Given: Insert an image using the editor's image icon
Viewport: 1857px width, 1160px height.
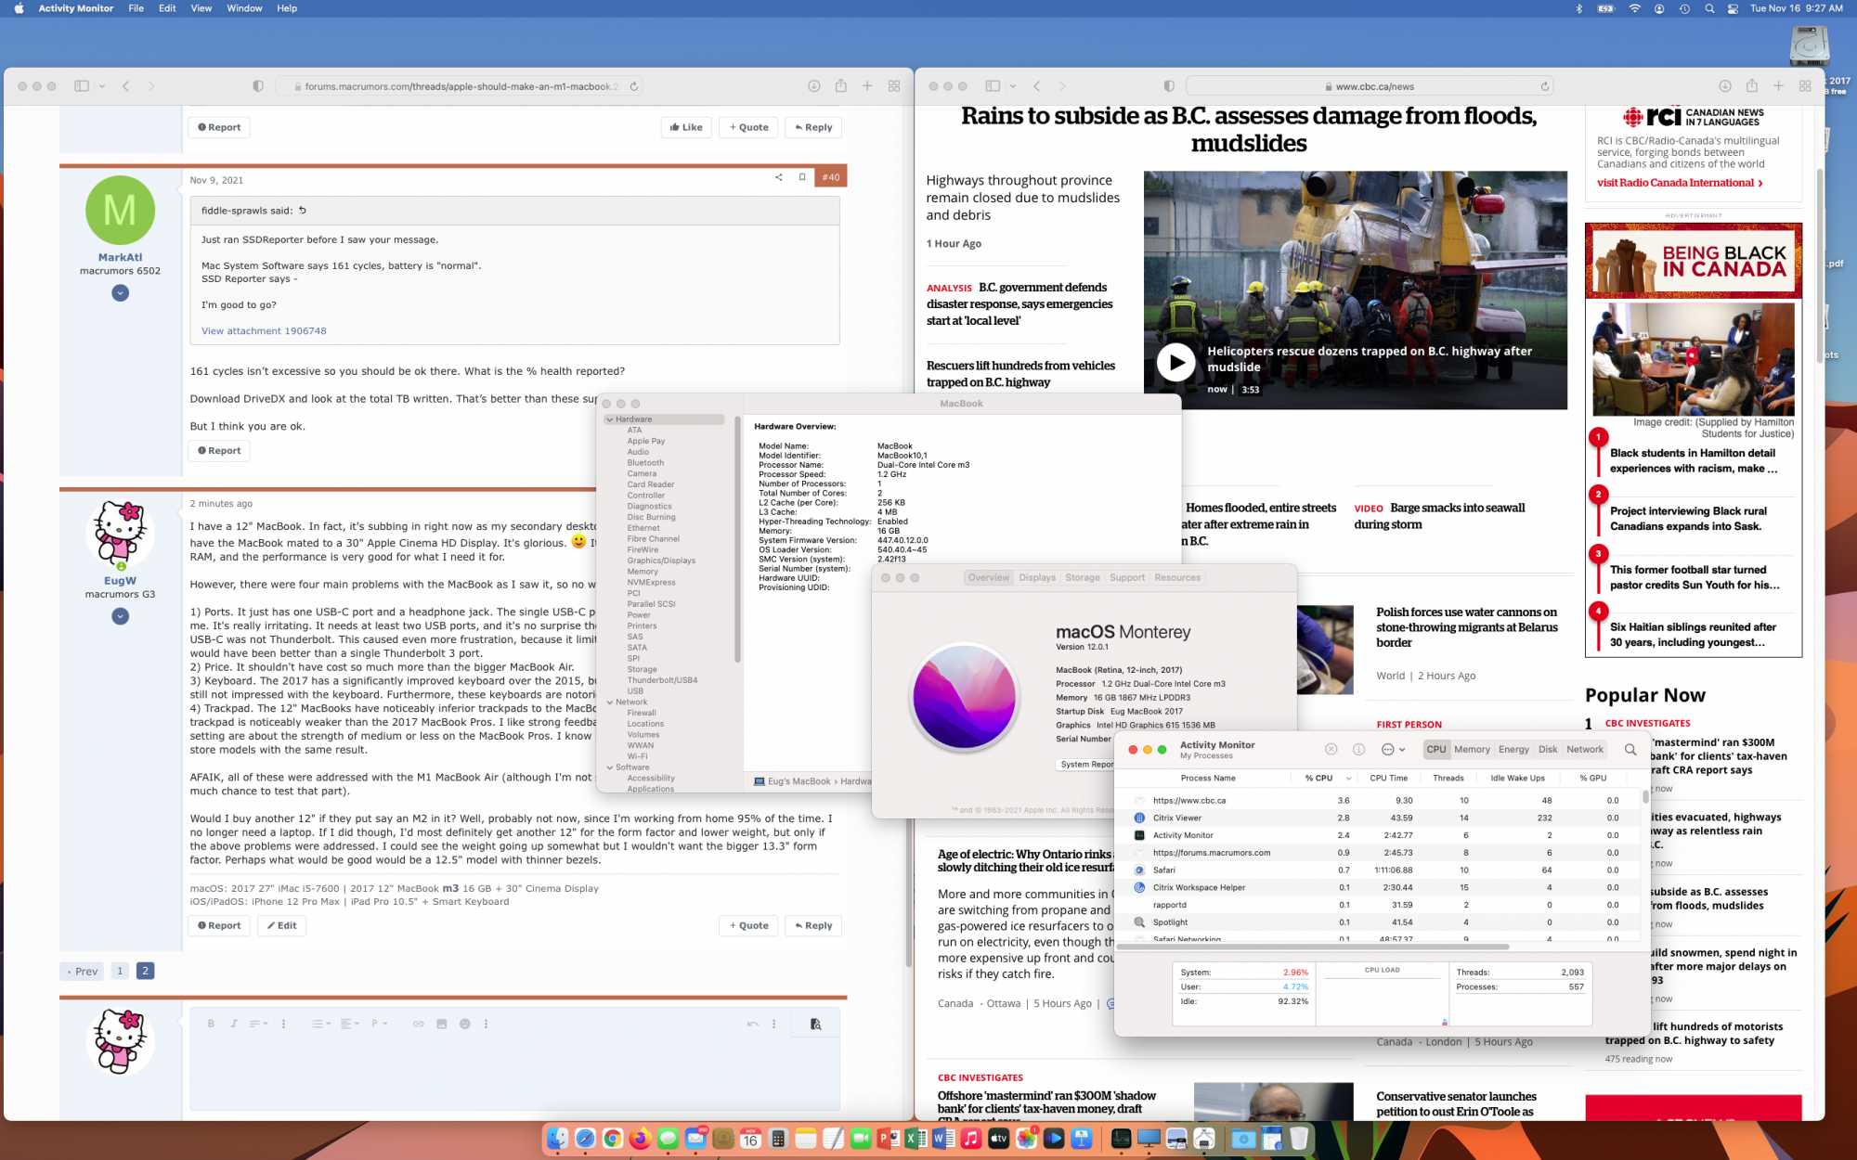Looking at the screenshot, I should click(442, 1024).
